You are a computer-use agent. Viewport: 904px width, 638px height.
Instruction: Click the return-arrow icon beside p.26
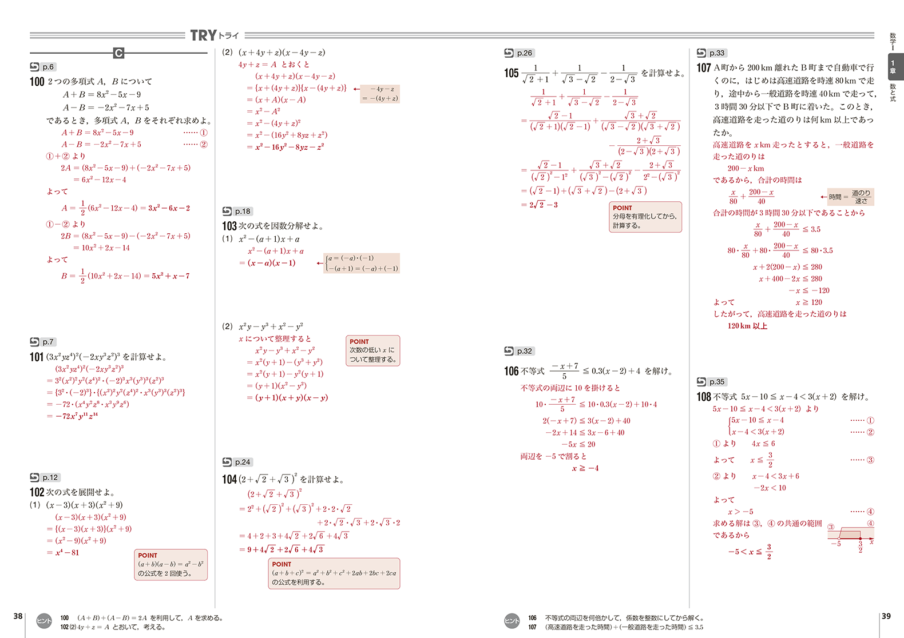(509, 53)
